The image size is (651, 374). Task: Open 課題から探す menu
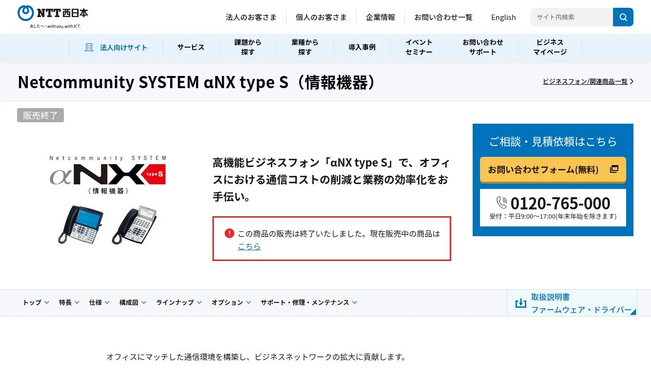point(248,47)
